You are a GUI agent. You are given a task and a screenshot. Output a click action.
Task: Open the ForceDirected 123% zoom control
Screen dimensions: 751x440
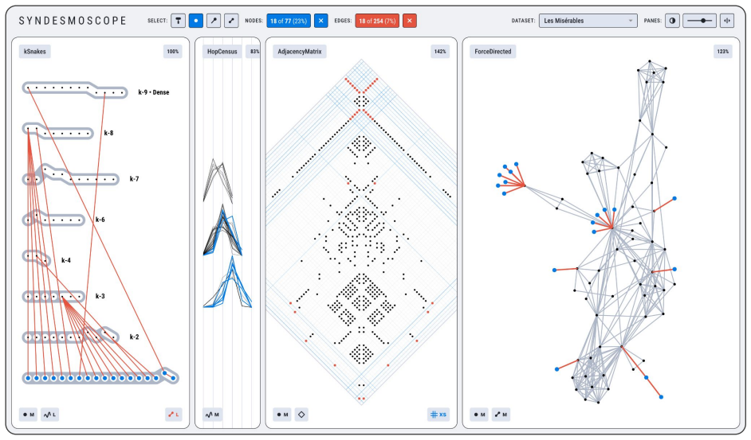pos(723,51)
